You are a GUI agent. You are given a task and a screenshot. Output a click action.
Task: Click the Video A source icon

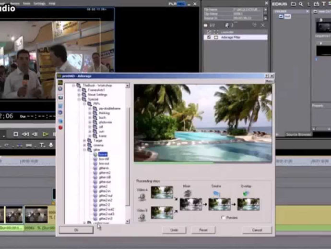coord(142,197)
